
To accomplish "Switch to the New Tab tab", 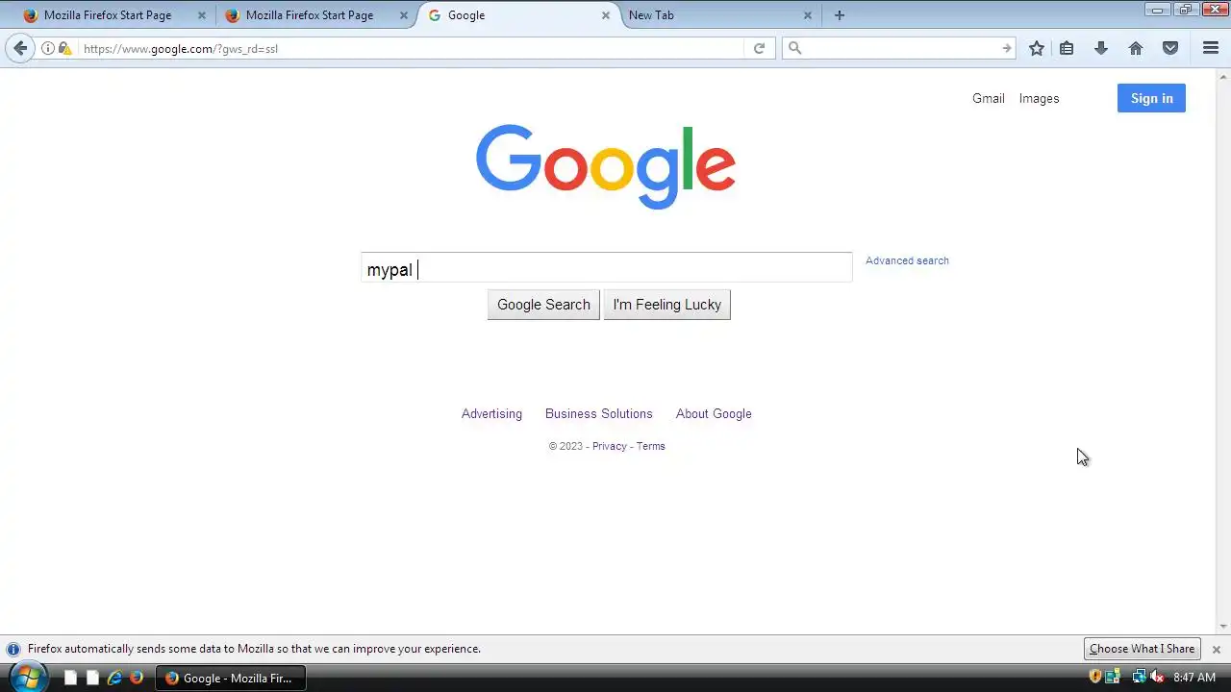I will click(x=719, y=15).
